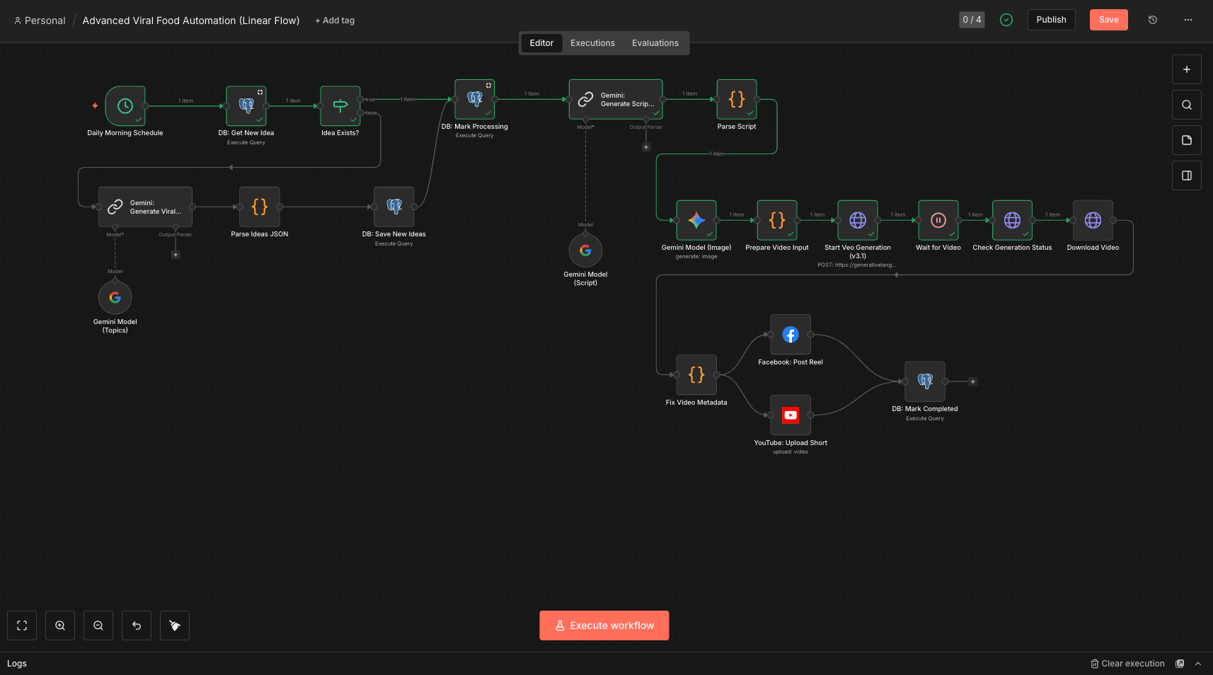Click the fit-to-view icon in bottom toolbar
Screen dimensions: 1213x675
point(21,625)
